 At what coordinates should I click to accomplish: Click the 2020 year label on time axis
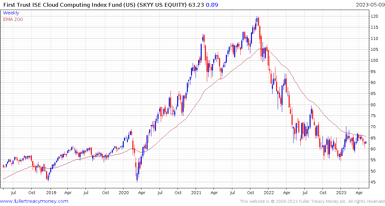123,193
